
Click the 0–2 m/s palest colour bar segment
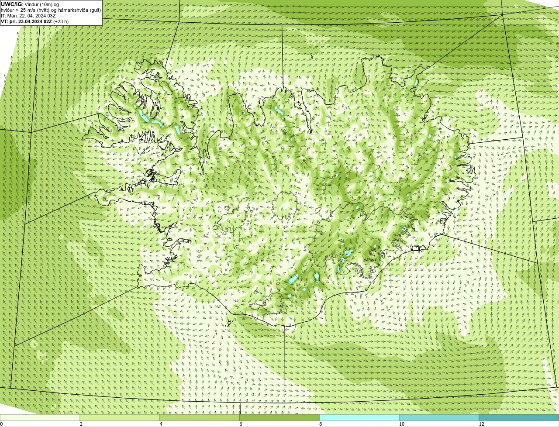40,417
